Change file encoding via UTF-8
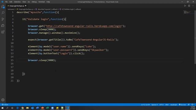This screenshot has height=110, width=196. (x=161, y=105)
